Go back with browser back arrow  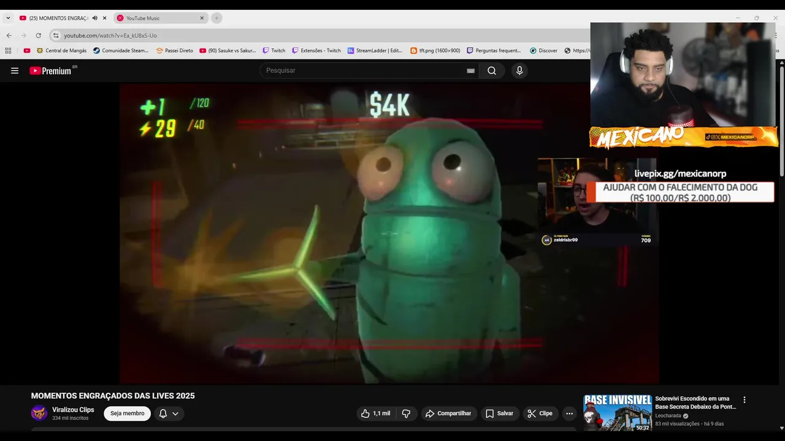(9, 36)
